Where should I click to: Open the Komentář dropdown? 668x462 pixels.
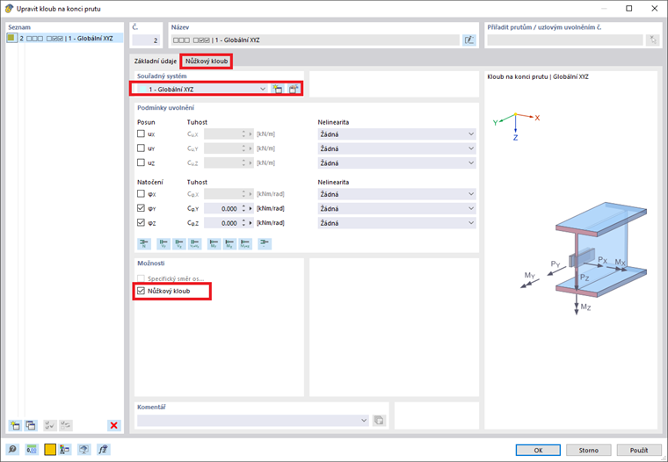(363, 420)
